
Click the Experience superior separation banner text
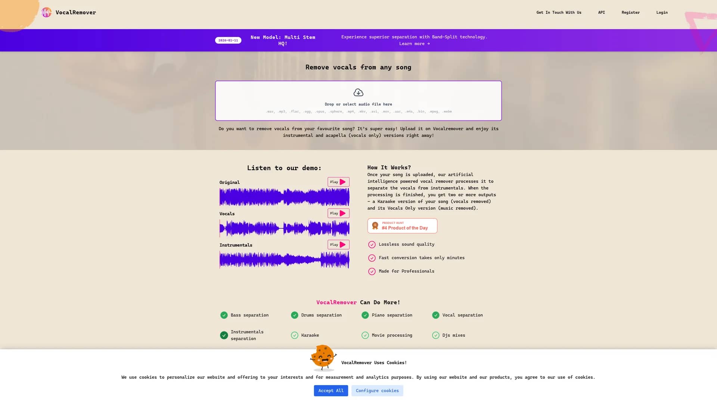414,37
